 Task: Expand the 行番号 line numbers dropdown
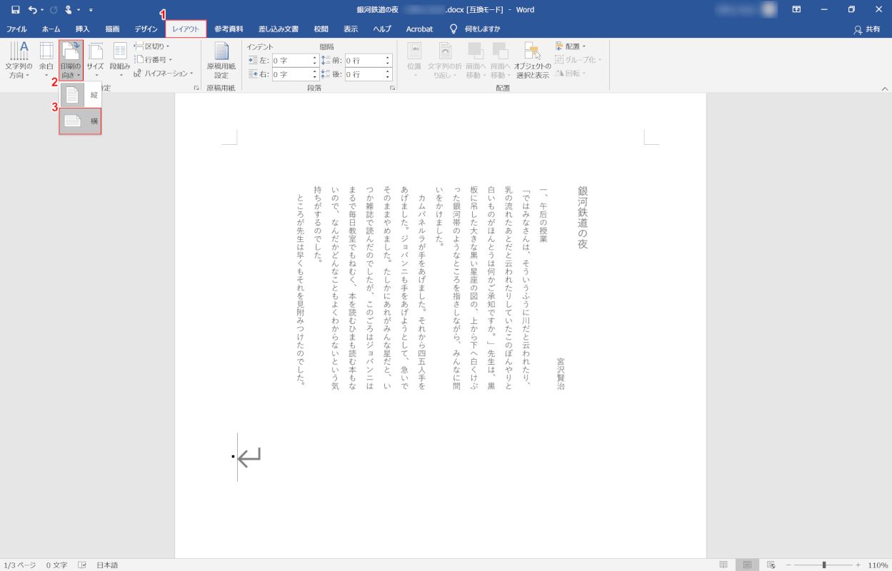(154, 60)
